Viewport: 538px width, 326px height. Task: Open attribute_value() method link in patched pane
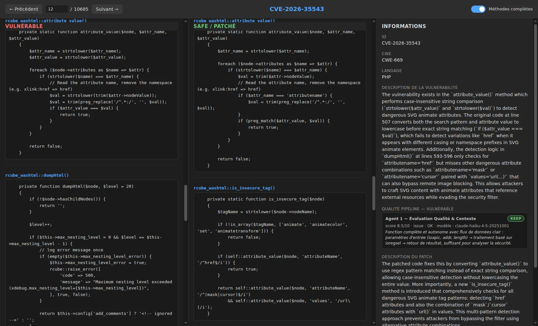(x=234, y=21)
